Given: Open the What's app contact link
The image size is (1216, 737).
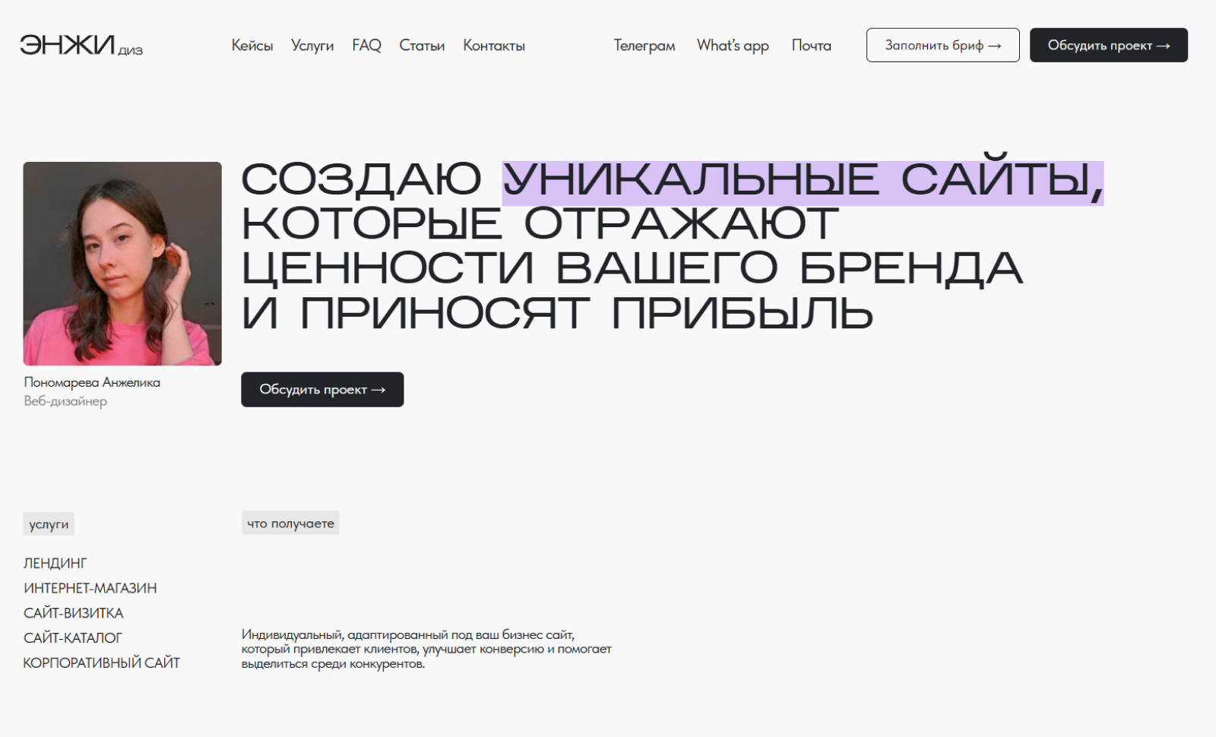Looking at the screenshot, I should [733, 46].
